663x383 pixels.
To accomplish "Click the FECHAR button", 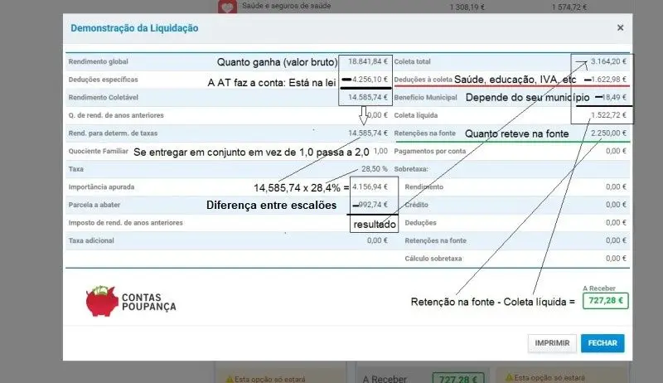I will pos(603,343).
